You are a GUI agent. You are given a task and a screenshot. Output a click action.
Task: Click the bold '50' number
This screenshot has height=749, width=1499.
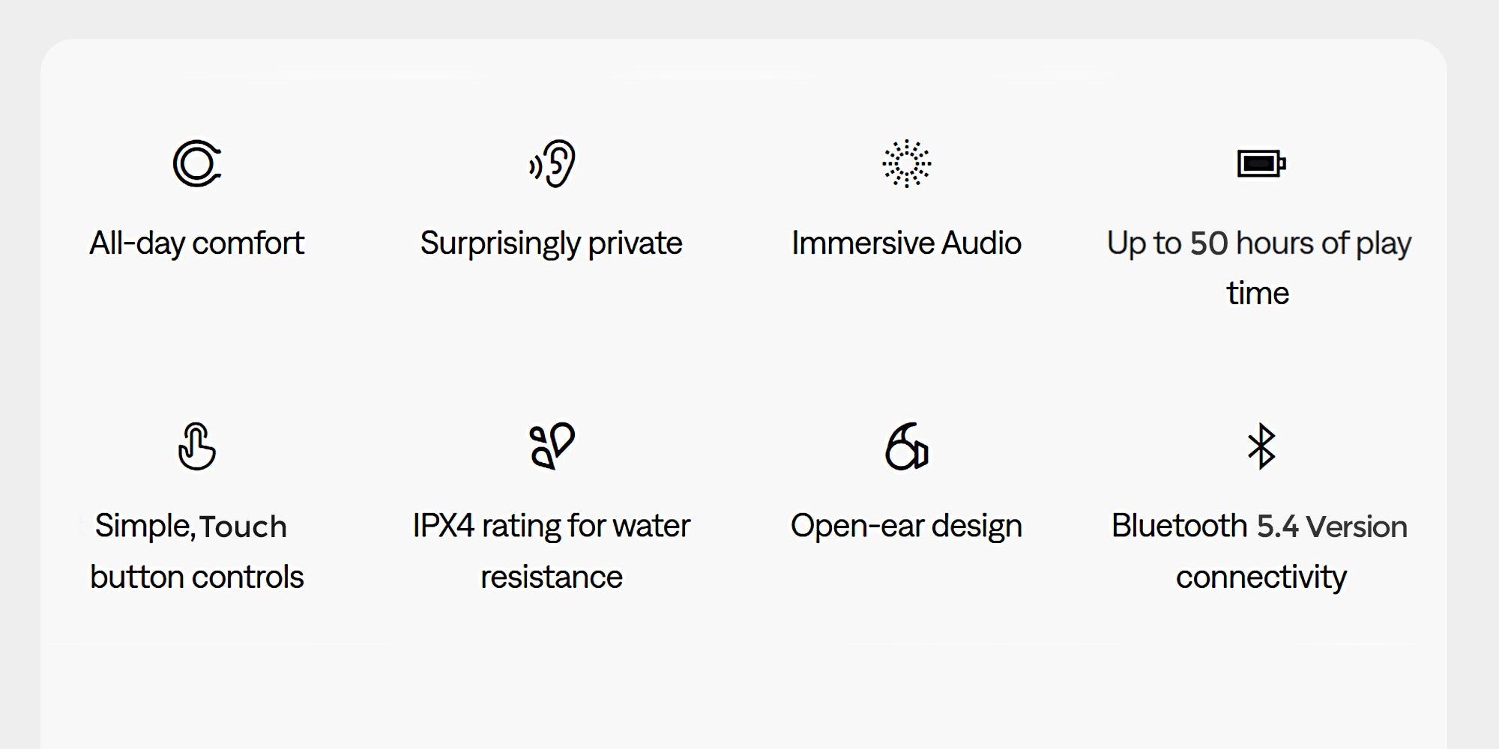coord(1209,243)
